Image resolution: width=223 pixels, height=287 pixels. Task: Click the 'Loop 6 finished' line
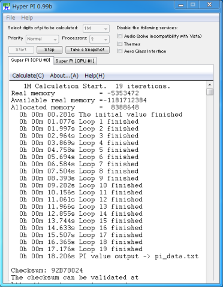(79, 157)
